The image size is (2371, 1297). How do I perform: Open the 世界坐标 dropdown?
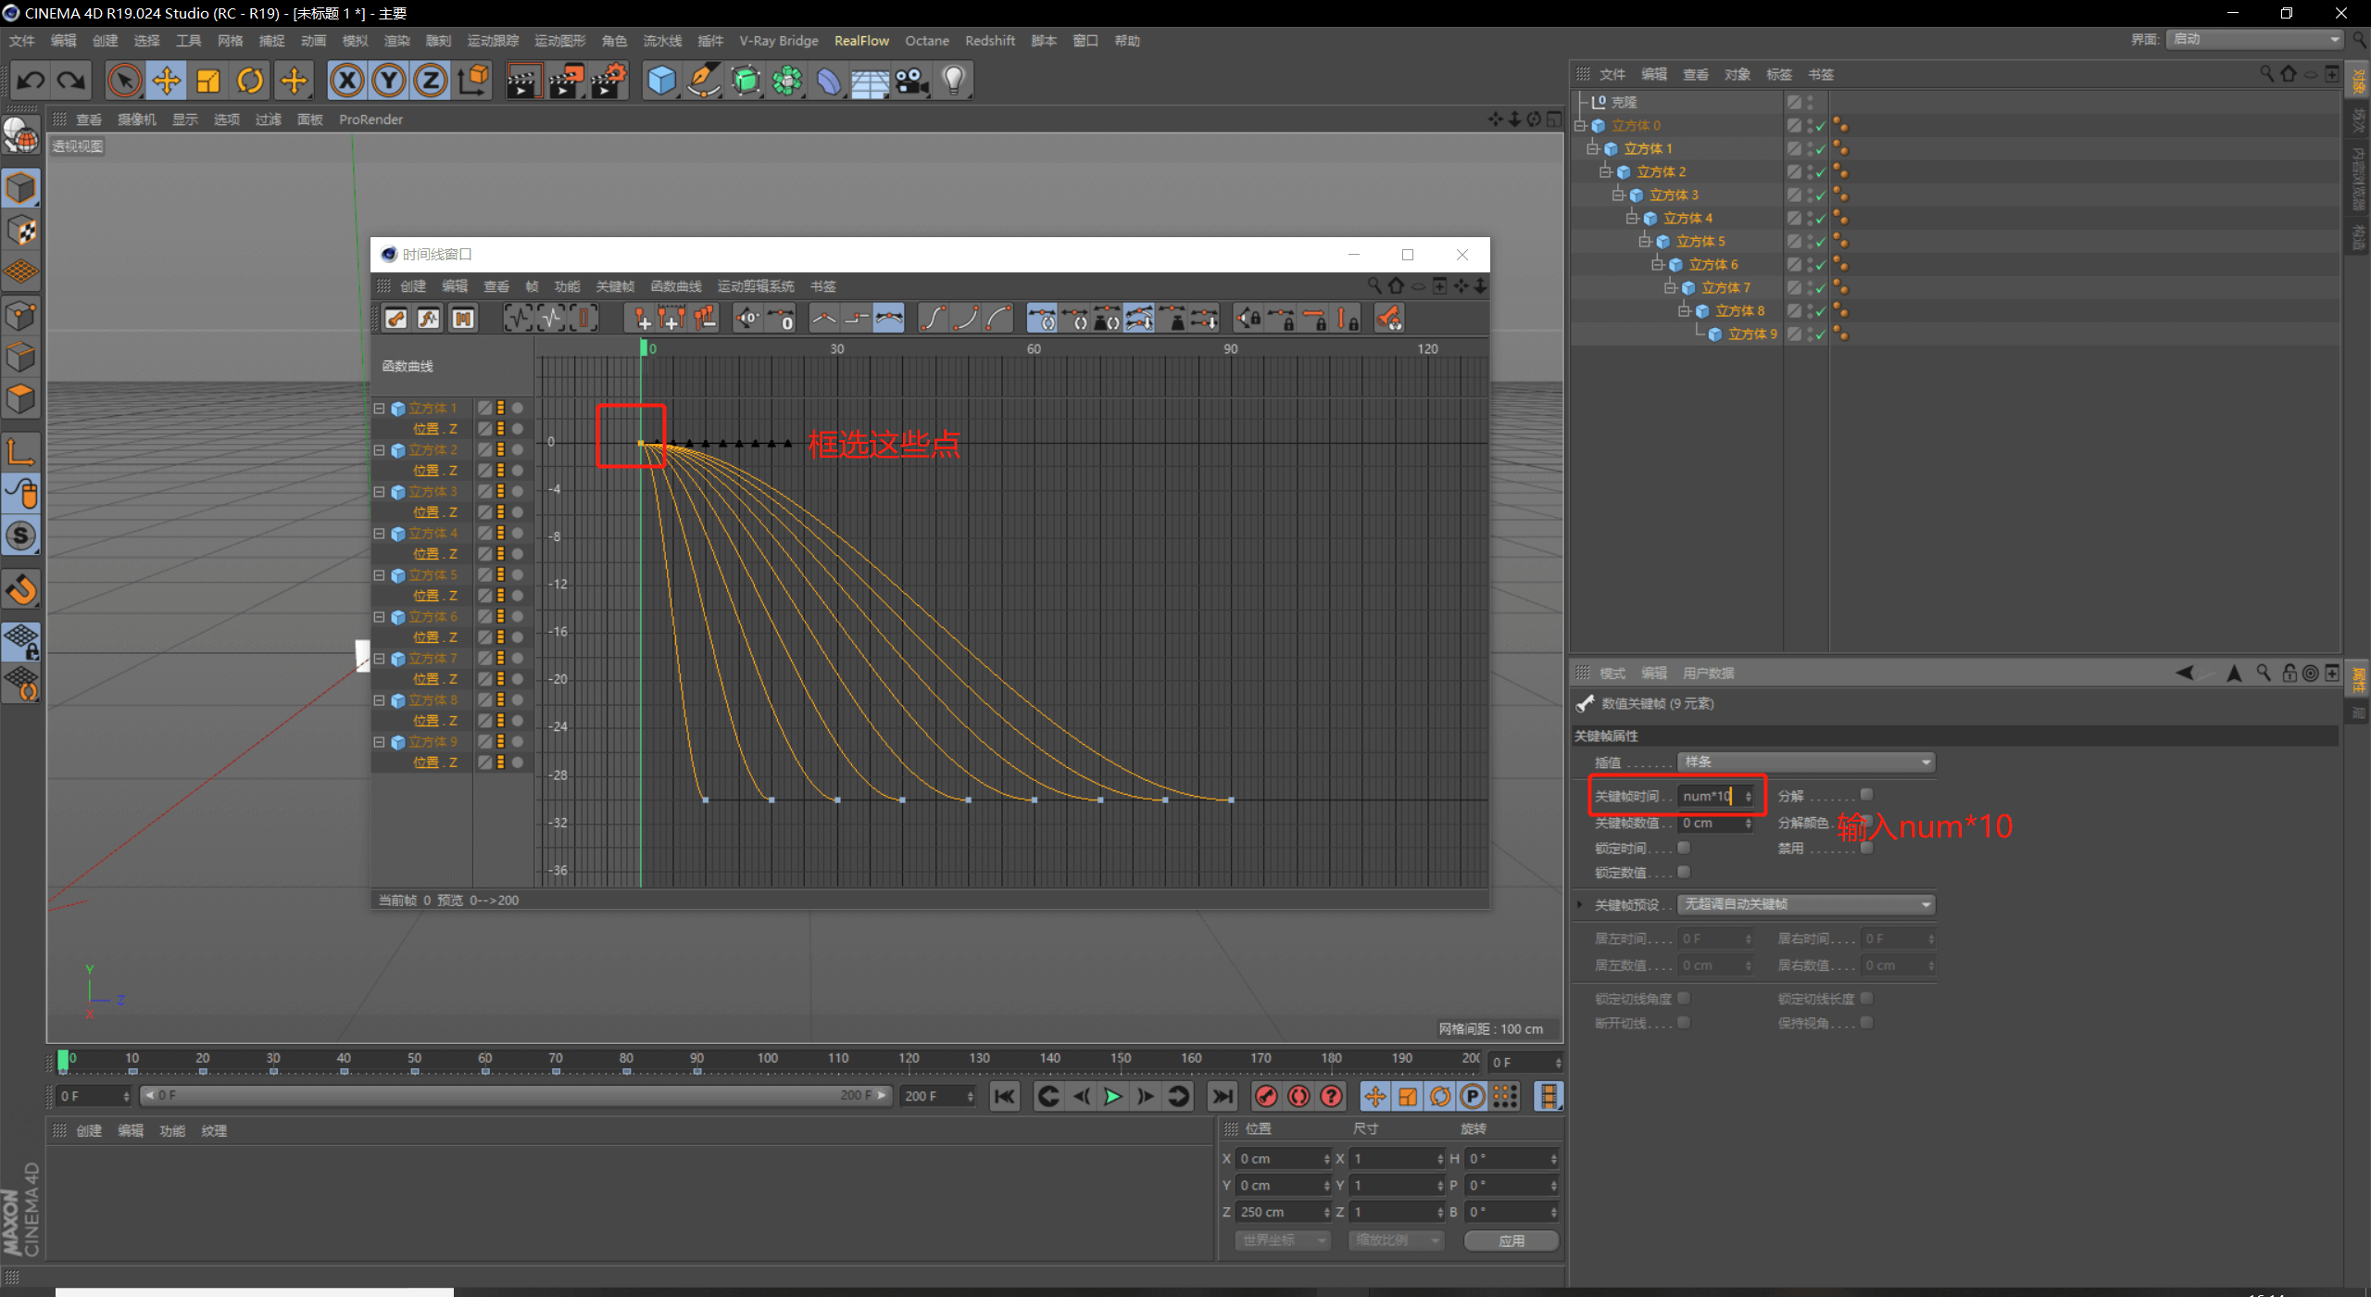pos(1283,1240)
